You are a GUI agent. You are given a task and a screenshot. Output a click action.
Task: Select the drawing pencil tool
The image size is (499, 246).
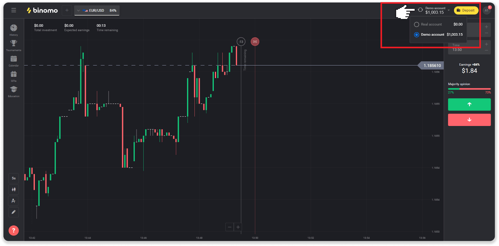pos(13,212)
